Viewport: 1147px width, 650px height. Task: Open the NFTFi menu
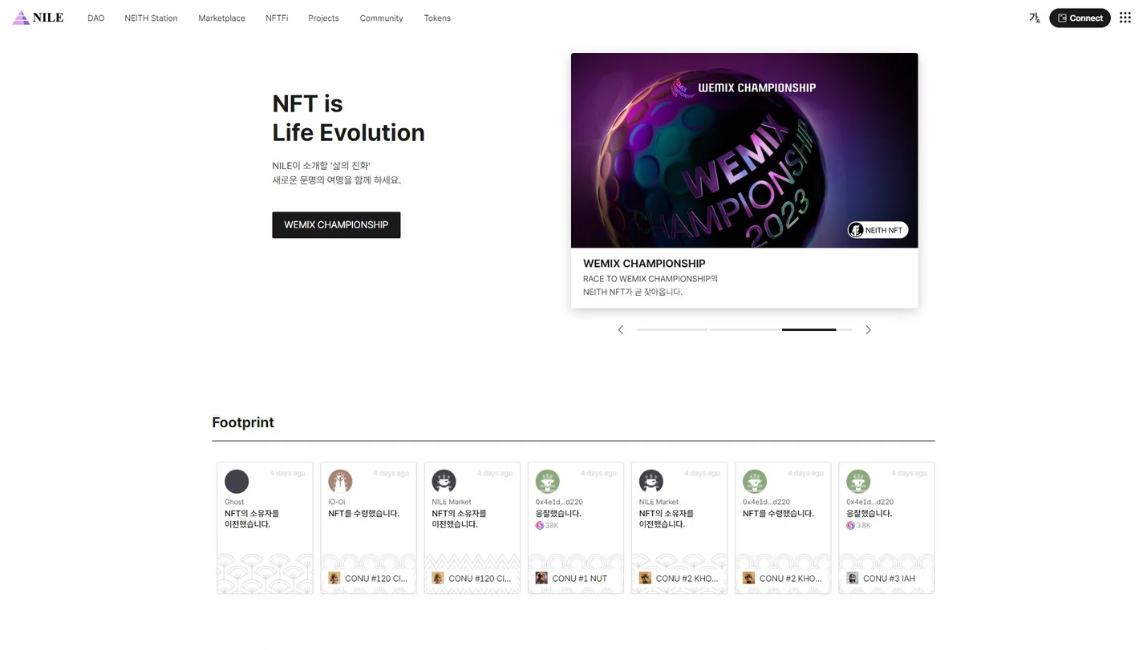click(x=277, y=18)
